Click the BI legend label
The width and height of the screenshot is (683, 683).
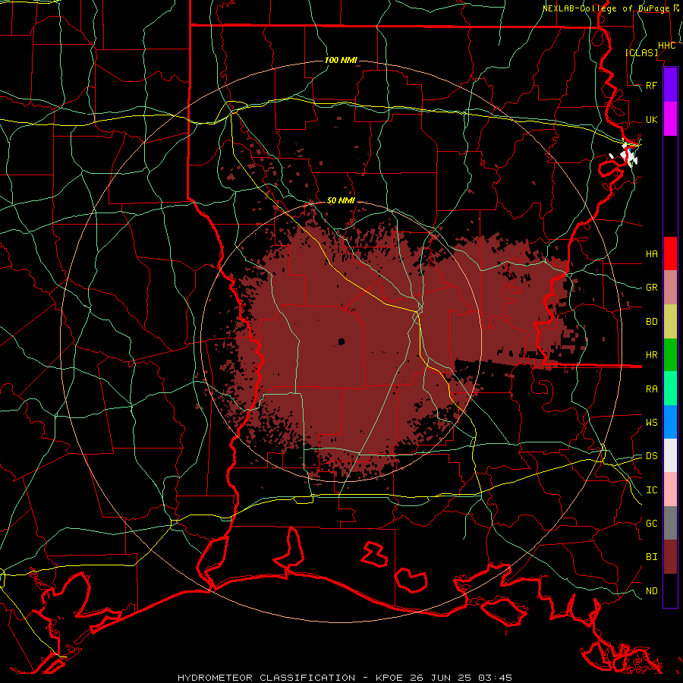pos(651,557)
